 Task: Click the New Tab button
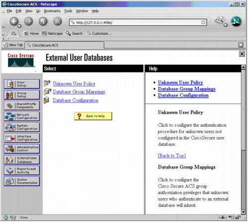tap(13, 45)
